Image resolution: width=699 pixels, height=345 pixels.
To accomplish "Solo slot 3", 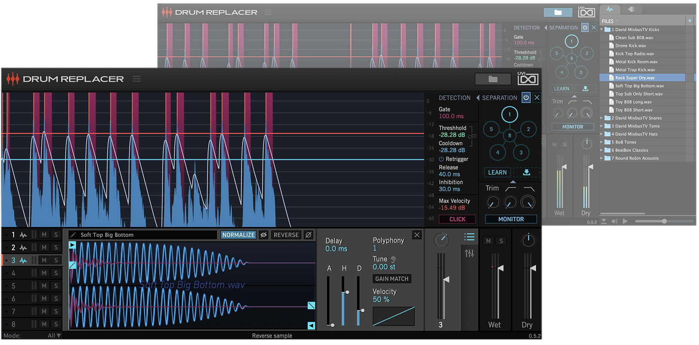I will click(x=56, y=260).
